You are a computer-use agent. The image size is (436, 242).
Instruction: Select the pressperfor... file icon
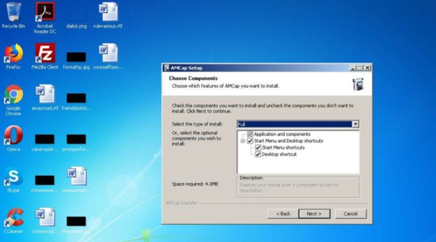point(76,143)
